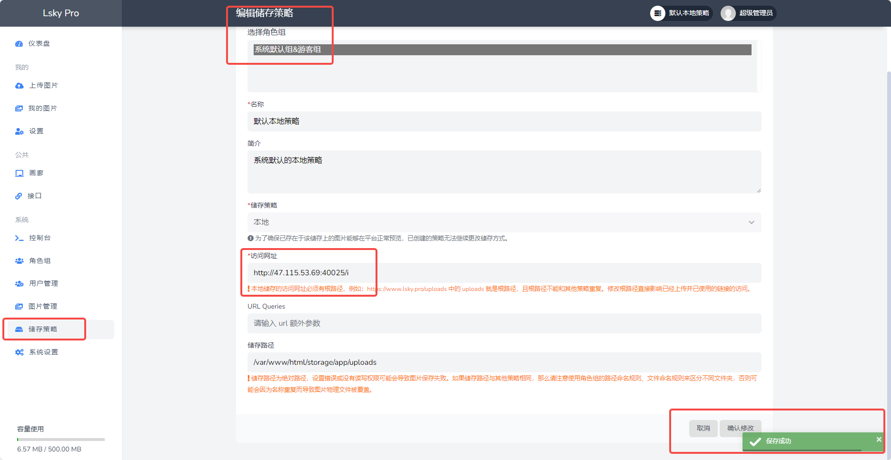Click the dashboard gauge icon
The width and height of the screenshot is (891, 460).
19,44
